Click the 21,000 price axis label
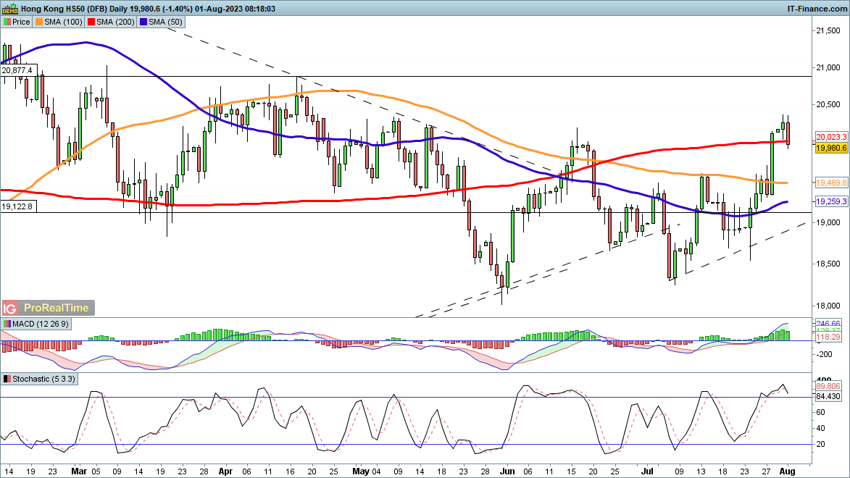 click(x=828, y=68)
